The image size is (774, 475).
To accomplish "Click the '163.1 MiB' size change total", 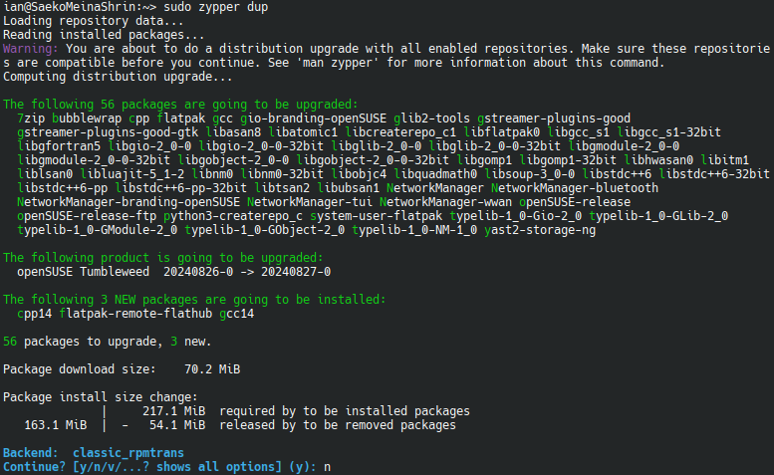I will pos(56,425).
